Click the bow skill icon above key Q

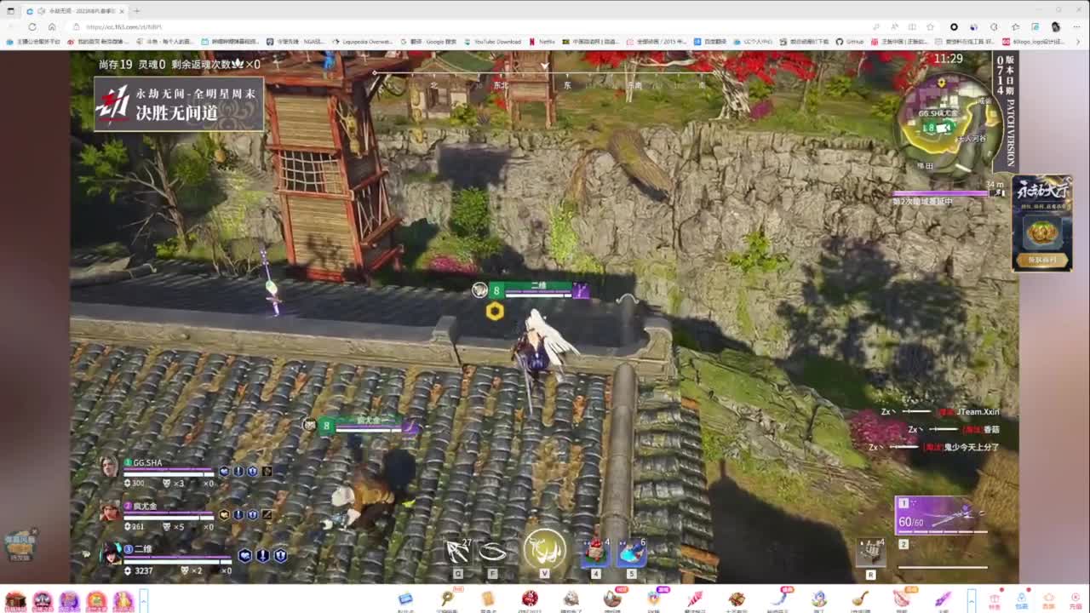tap(458, 553)
